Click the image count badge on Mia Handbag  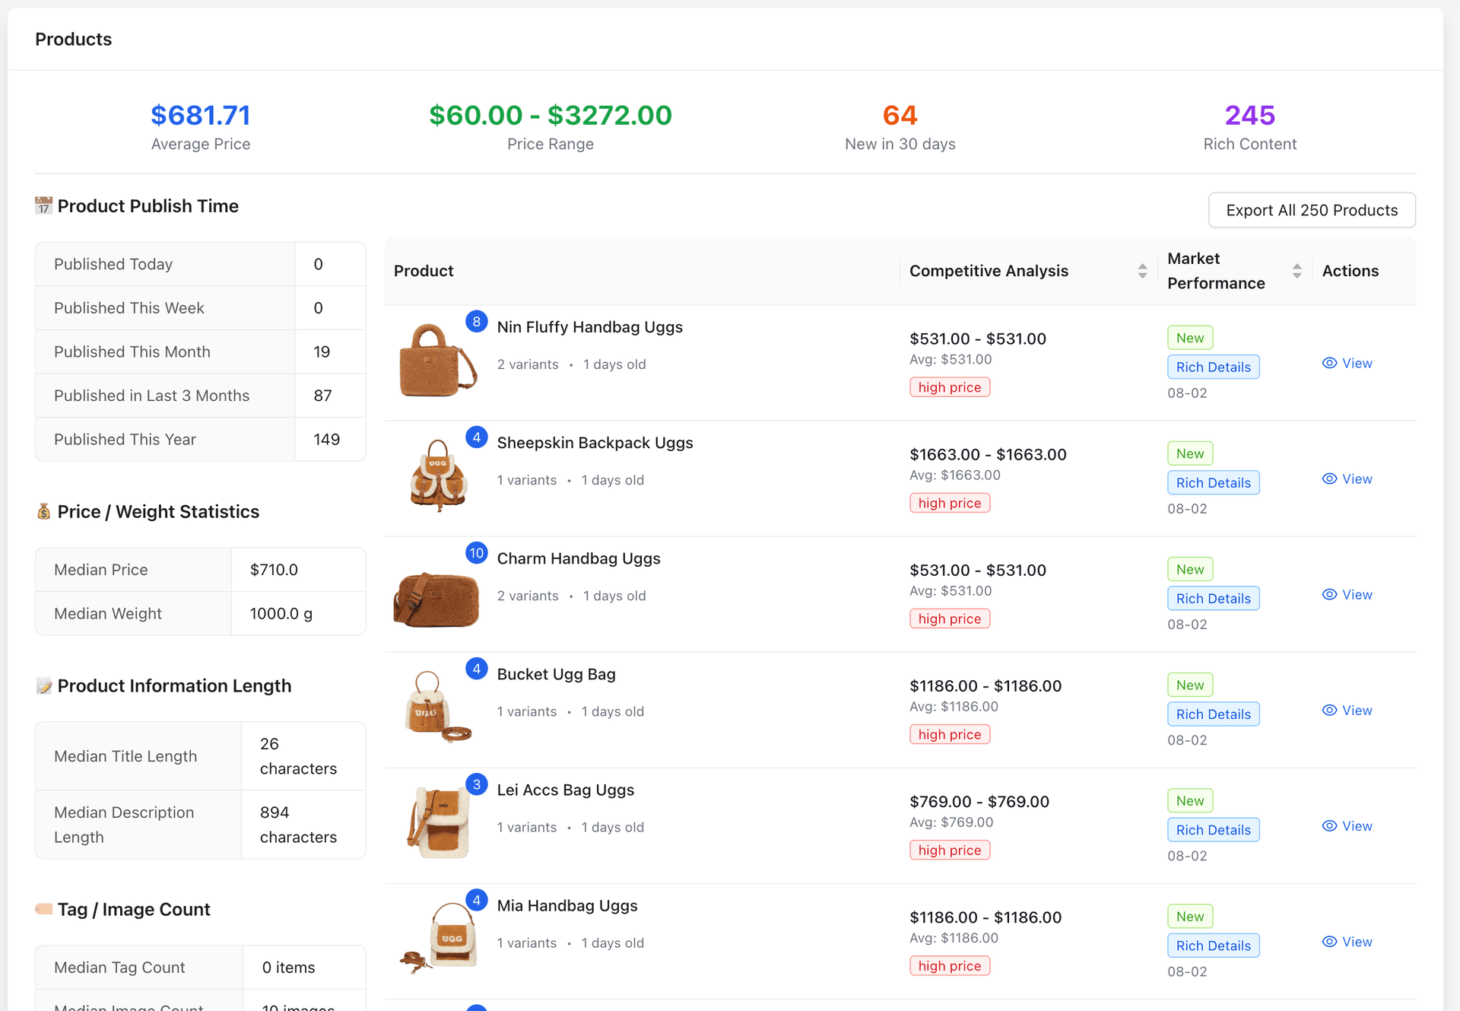477,899
